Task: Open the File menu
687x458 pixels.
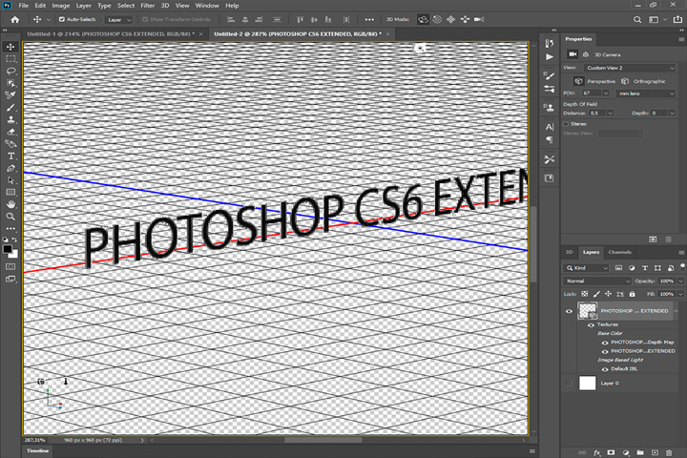Action: tap(23, 6)
